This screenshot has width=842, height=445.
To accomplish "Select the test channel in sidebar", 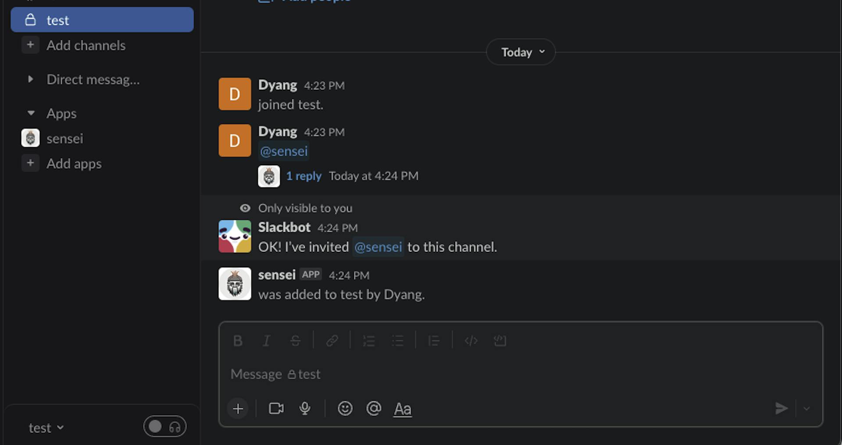I will [x=102, y=20].
